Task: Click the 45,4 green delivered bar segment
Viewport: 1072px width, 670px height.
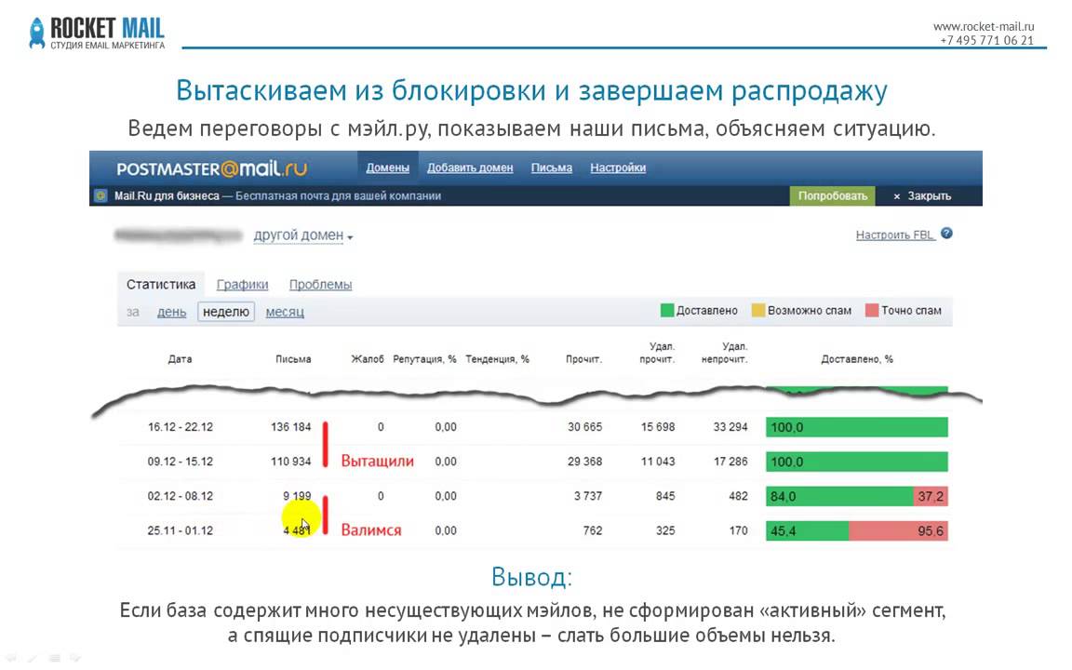Action: (808, 530)
